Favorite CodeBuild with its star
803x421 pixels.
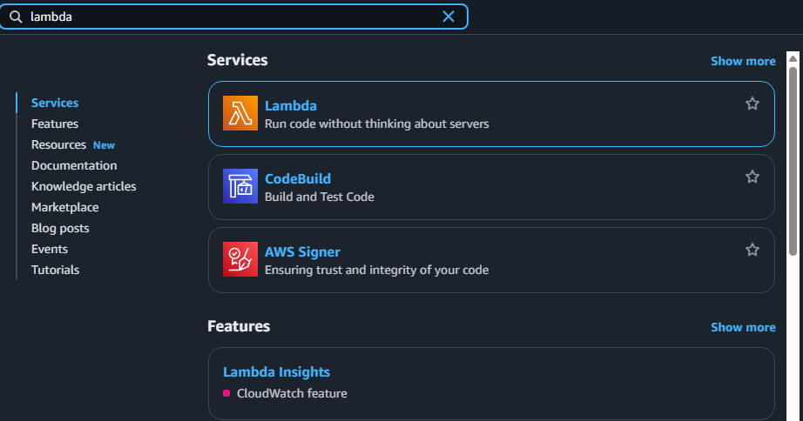(x=752, y=177)
